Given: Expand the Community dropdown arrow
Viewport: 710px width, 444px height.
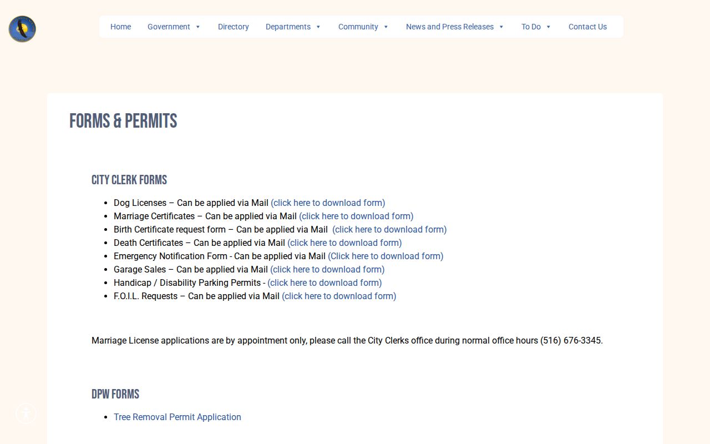Looking at the screenshot, I should point(386,27).
